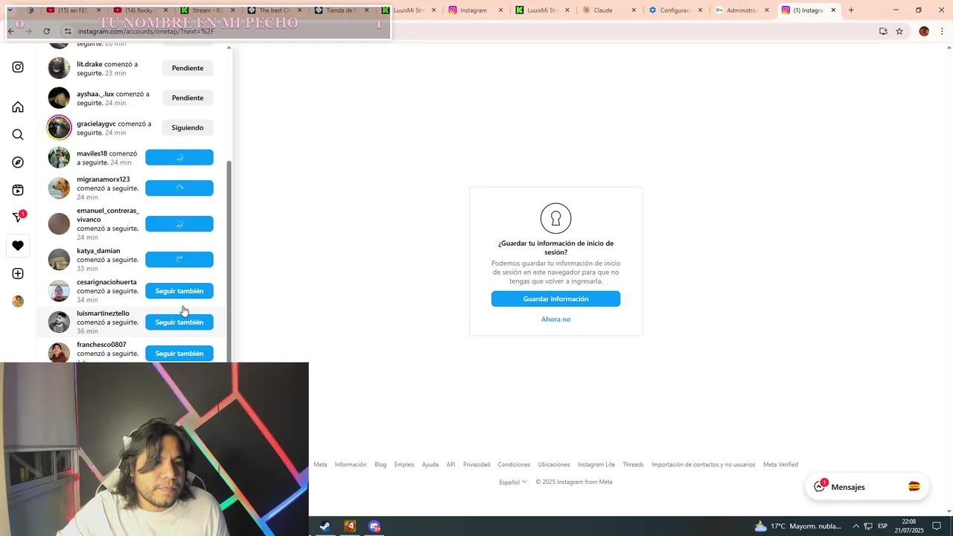Click the profile thumbnail in the Mensajes bubble
This screenshot has height=536, width=953.
tap(914, 486)
